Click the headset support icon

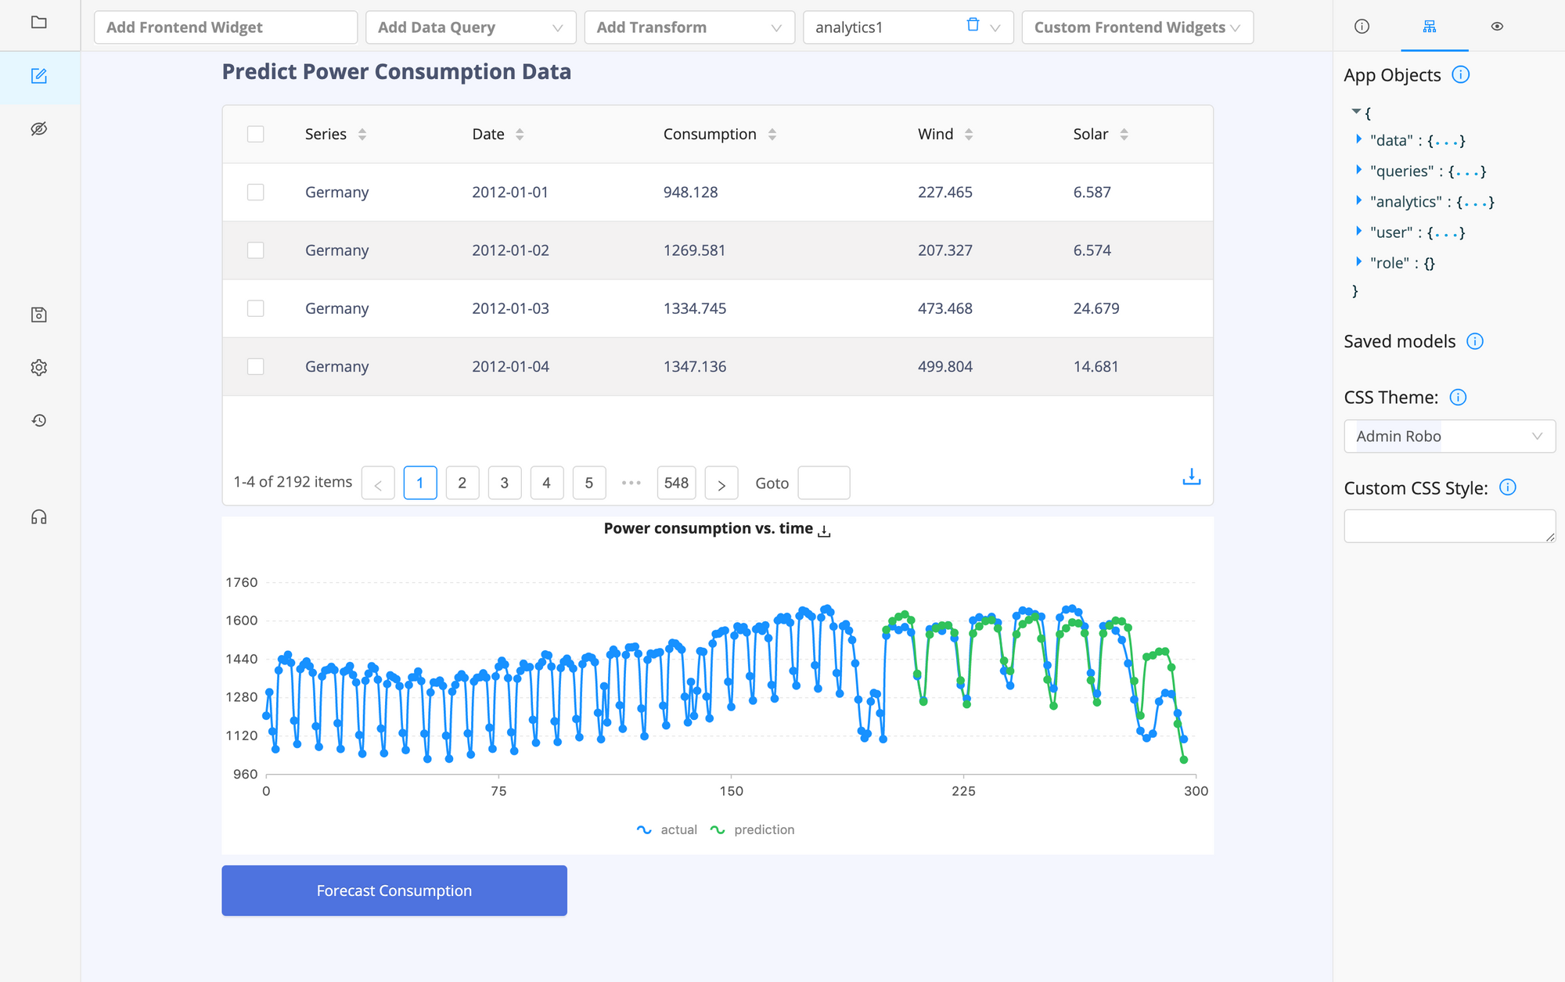[x=38, y=517]
